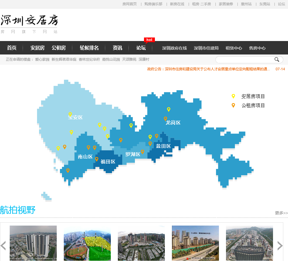Open 轮候排名 navigation item
The height and width of the screenshot is (261, 288).
[x=89, y=48]
